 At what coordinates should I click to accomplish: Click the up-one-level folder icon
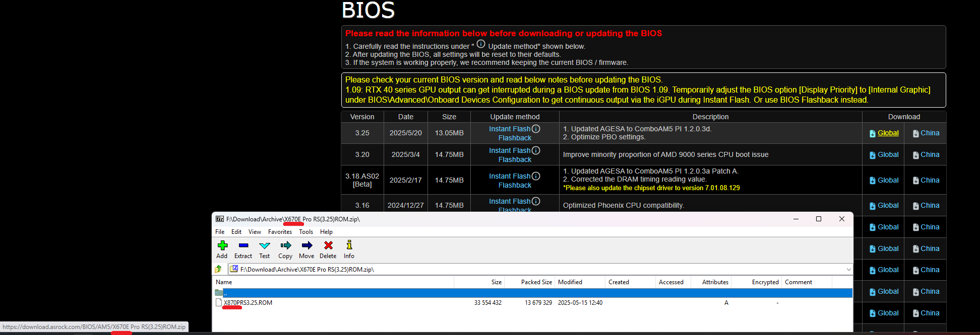(218, 269)
